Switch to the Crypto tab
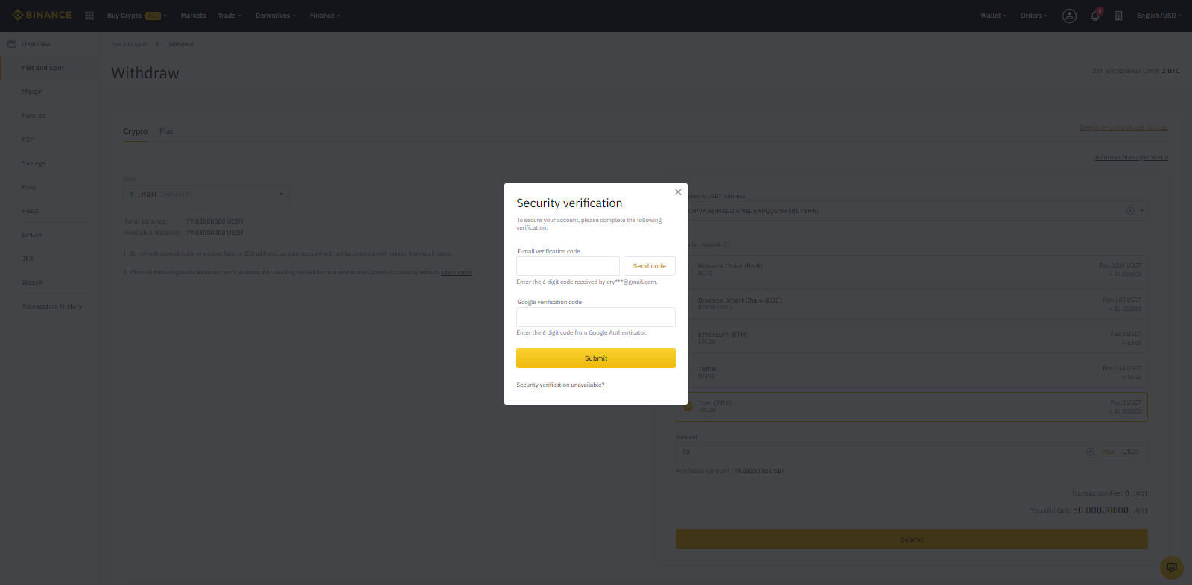 [135, 132]
